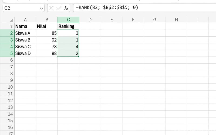
Task: Click the 'Nama' header cell
Action: coord(25,26)
